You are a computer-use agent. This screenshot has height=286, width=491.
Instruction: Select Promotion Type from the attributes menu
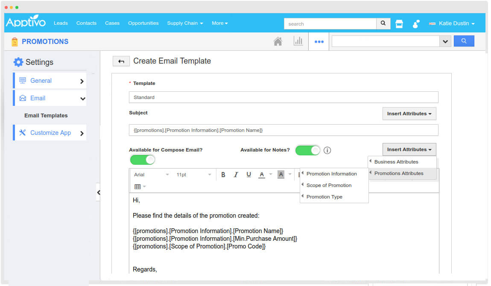[322, 197]
